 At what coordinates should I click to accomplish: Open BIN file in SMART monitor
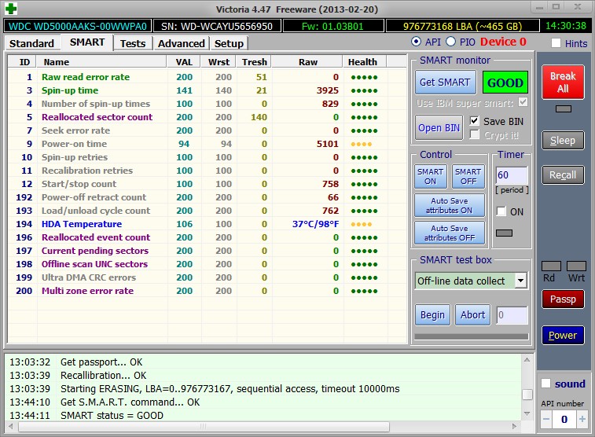(x=439, y=128)
